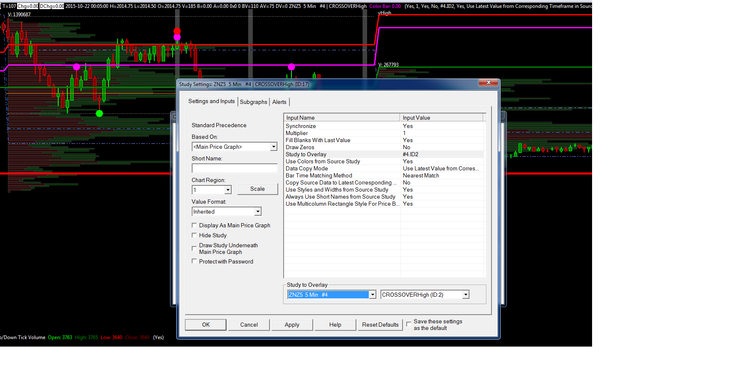
Task: Check the Hide Study checkbox
Action: pos(194,235)
